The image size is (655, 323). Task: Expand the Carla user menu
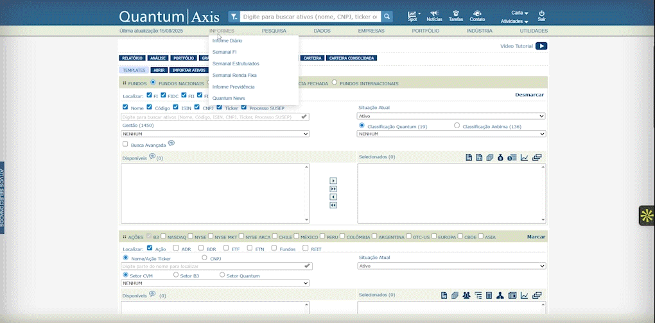520,13
